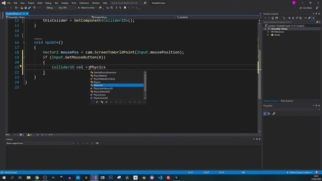Open the Show output from dropdown
Screen dimensions: 322x181
click(49, 143)
